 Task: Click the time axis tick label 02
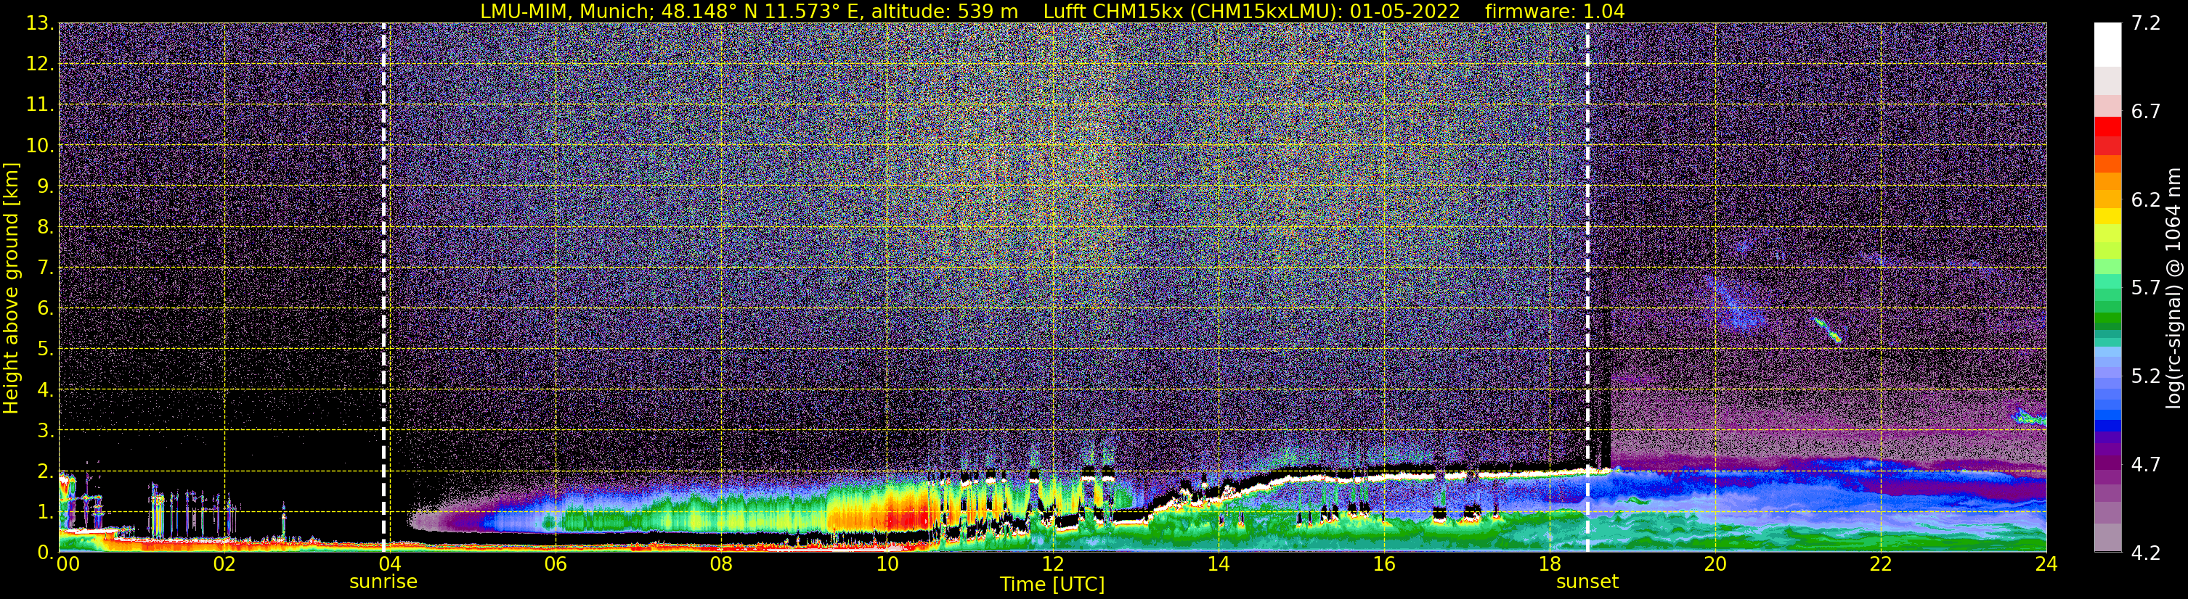[224, 564]
